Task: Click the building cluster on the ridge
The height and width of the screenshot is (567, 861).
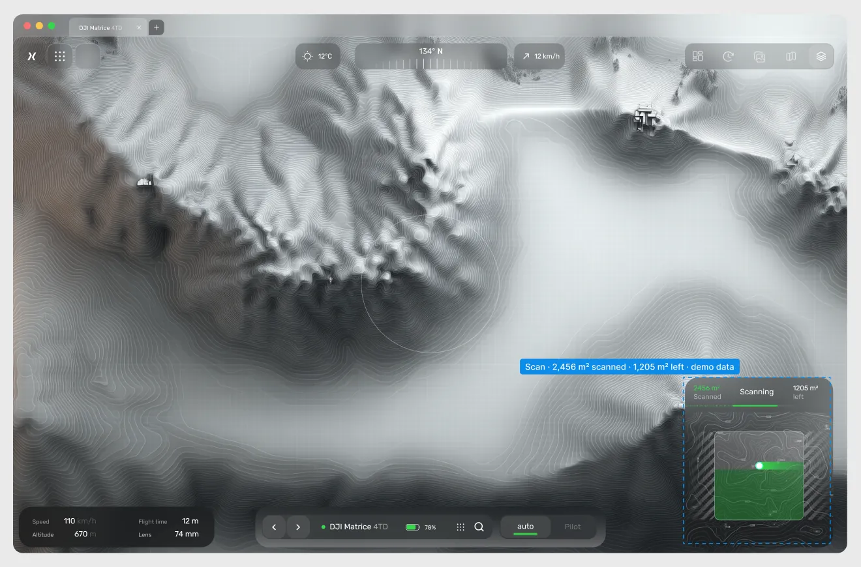Action: point(646,118)
